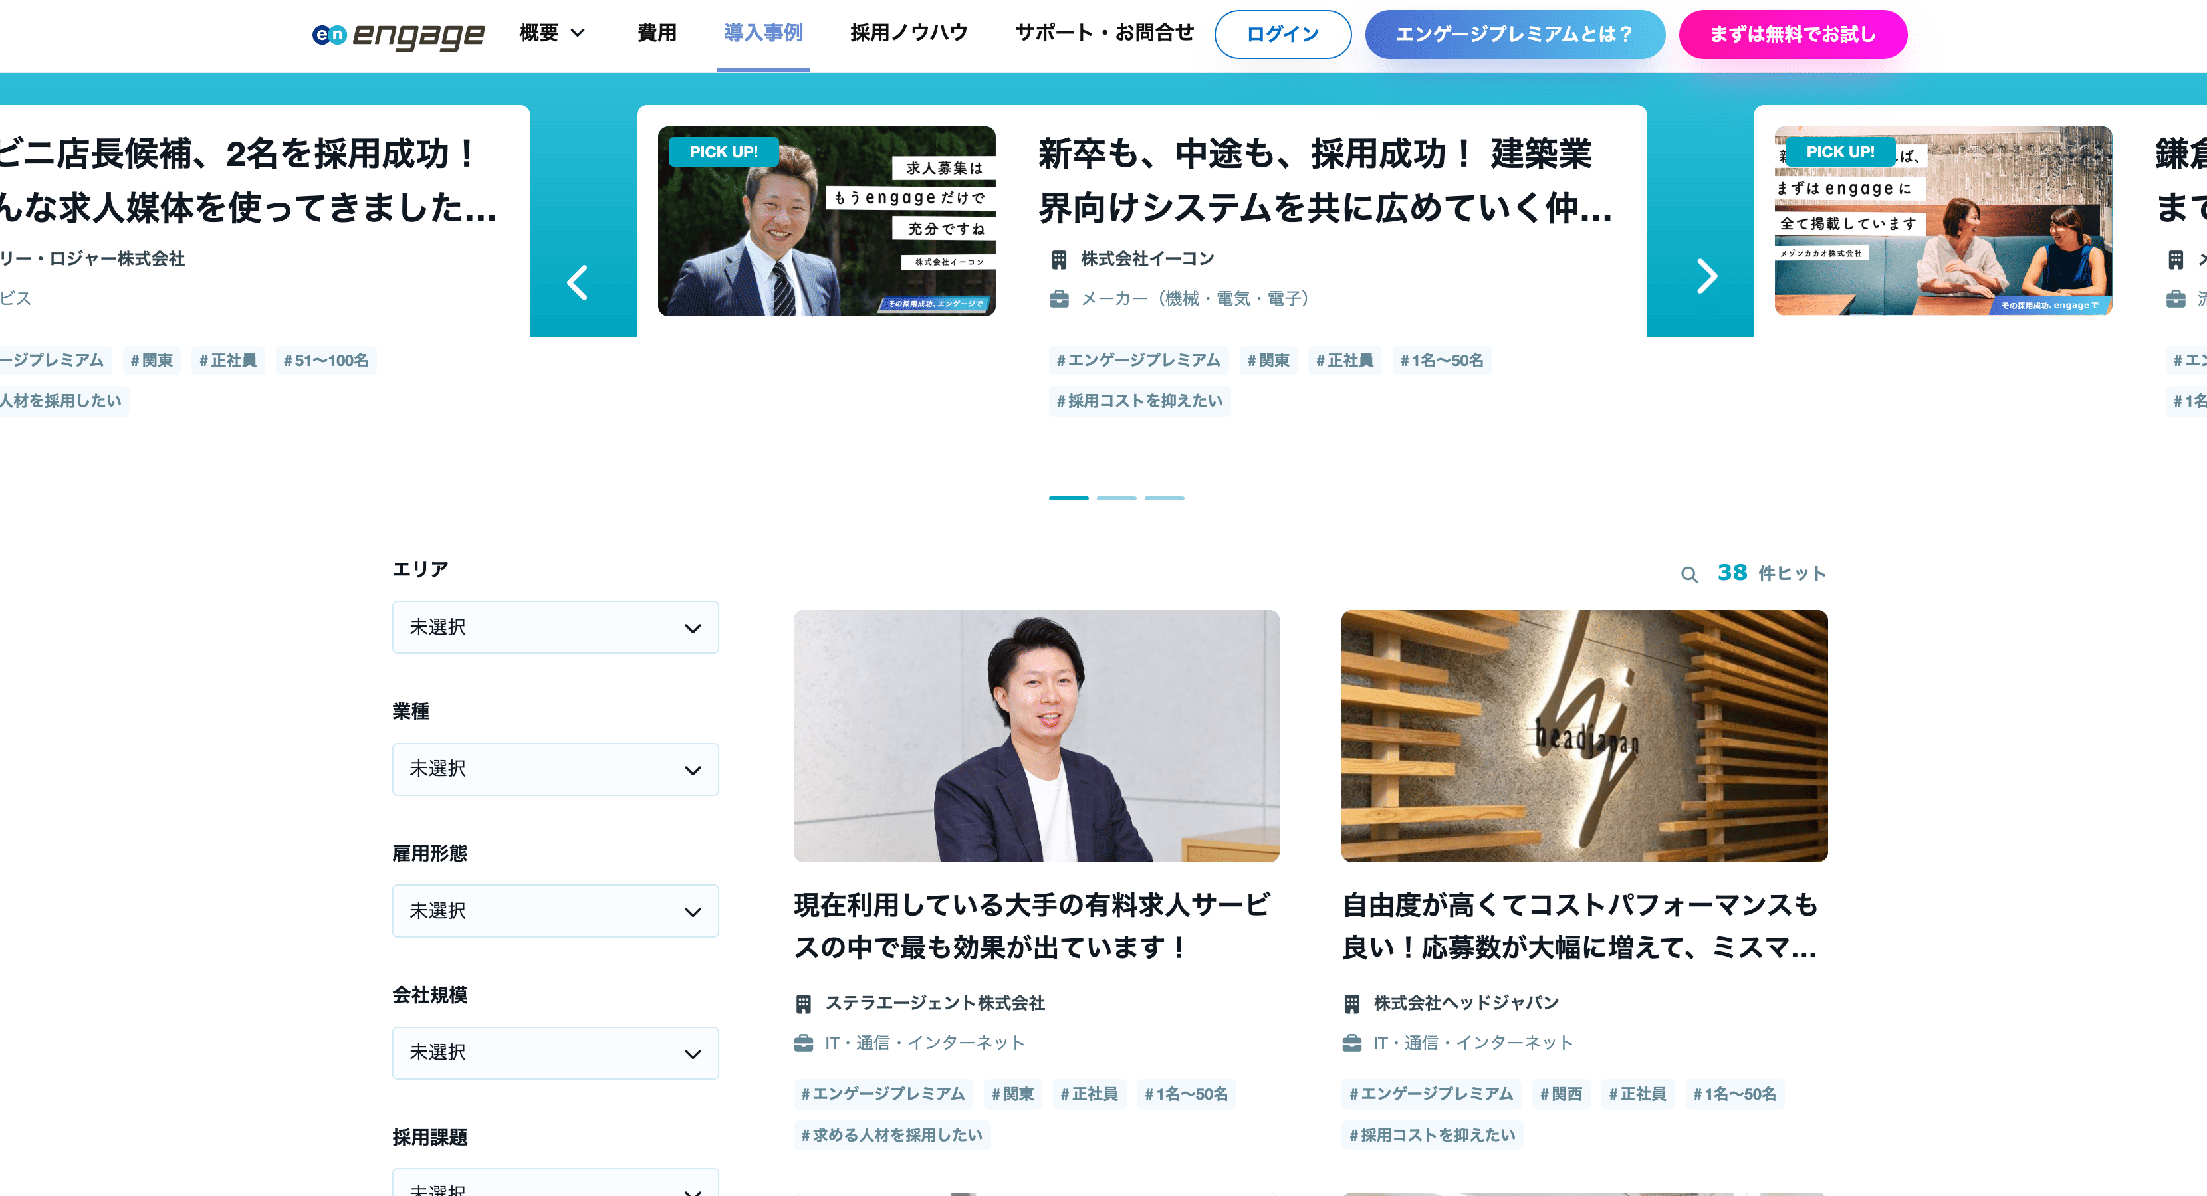
Task: Open the 会社規模 dropdown
Action: 555,1053
